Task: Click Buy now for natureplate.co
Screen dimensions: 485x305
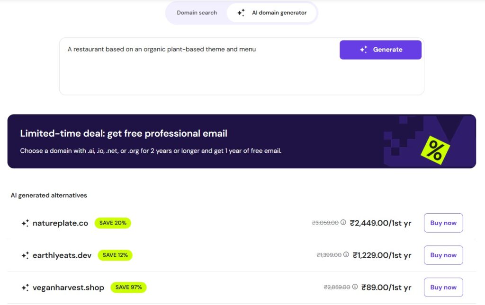Action: pyautogui.click(x=443, y=223)
